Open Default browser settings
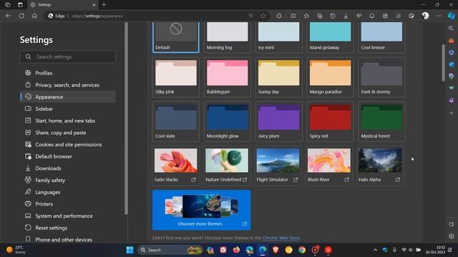This screenshot has width=458, height=257. (x=68, y=156)
